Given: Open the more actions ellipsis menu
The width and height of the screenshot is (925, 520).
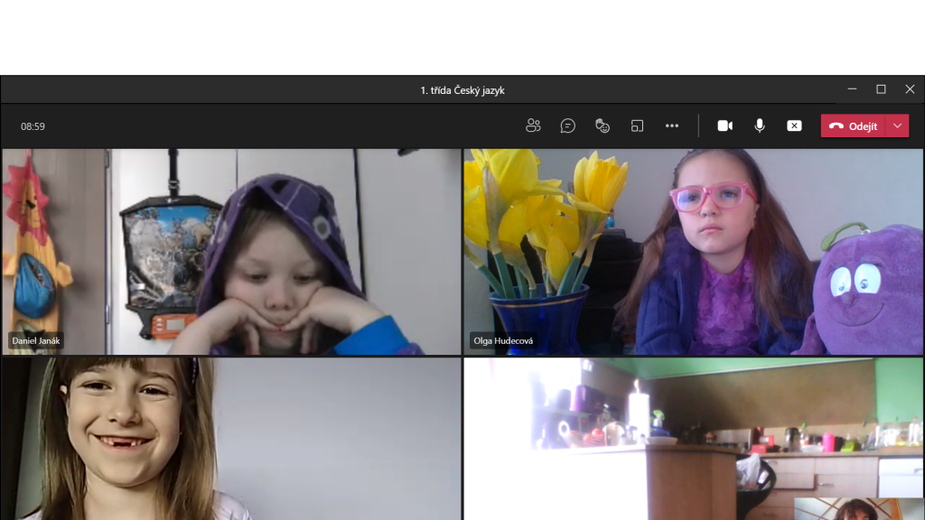Looking at the screenshot, I should pos(671,125).
